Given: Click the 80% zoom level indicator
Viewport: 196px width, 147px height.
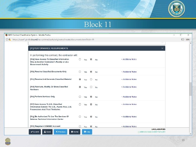Looking at the screenshot, I should pos(188,39).
